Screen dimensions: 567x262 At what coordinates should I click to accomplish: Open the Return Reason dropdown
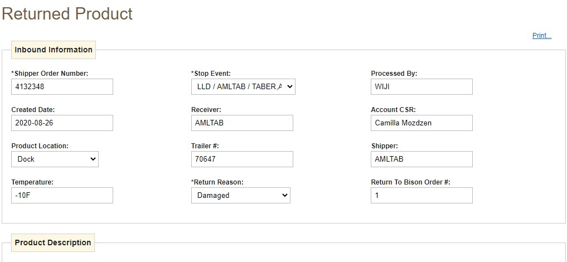coord(240,195)
